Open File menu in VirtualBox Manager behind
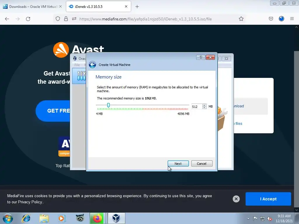 pyautogui.click(x=77, y=65)
